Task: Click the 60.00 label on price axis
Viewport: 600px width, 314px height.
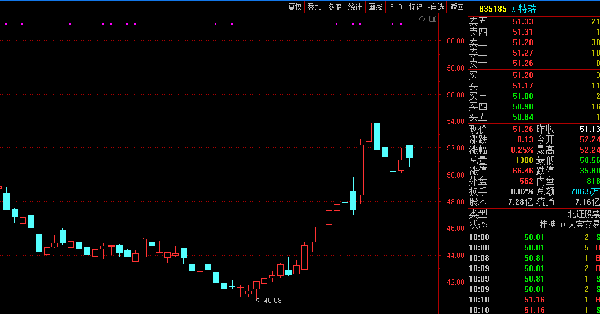Action: coord(455,41)
